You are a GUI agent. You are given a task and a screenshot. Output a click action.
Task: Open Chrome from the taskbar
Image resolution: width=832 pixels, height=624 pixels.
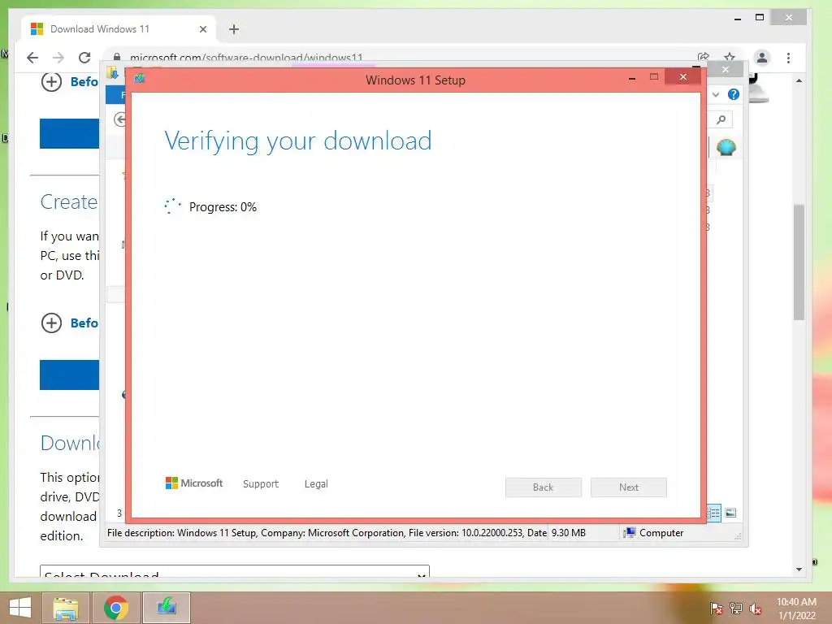click(x=116, y=608)
